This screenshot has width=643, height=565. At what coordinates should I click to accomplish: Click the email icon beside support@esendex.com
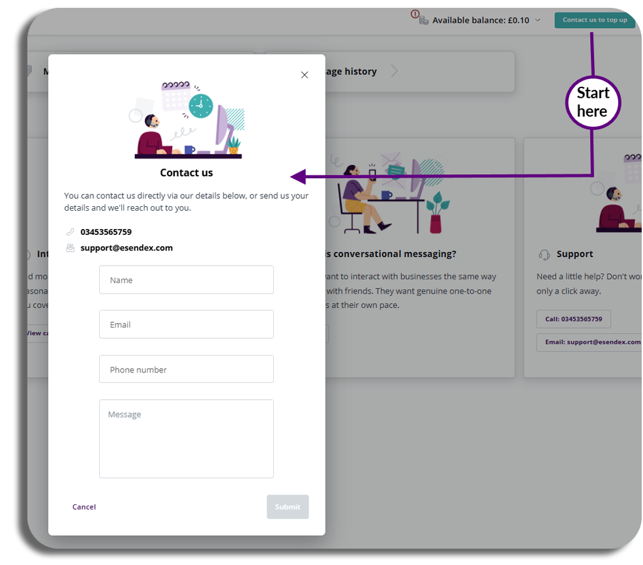pos(70,248)
